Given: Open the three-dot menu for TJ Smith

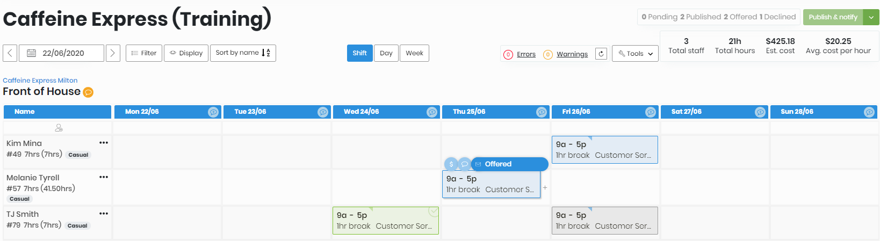Looking at the screenshot, I should 104,214.
